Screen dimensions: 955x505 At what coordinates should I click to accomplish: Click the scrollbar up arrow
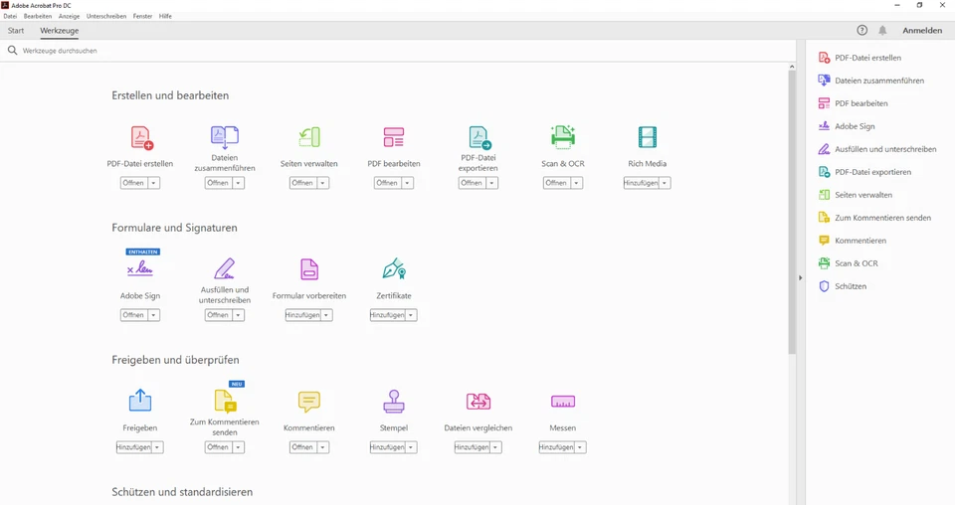click(x=792, y=67)
